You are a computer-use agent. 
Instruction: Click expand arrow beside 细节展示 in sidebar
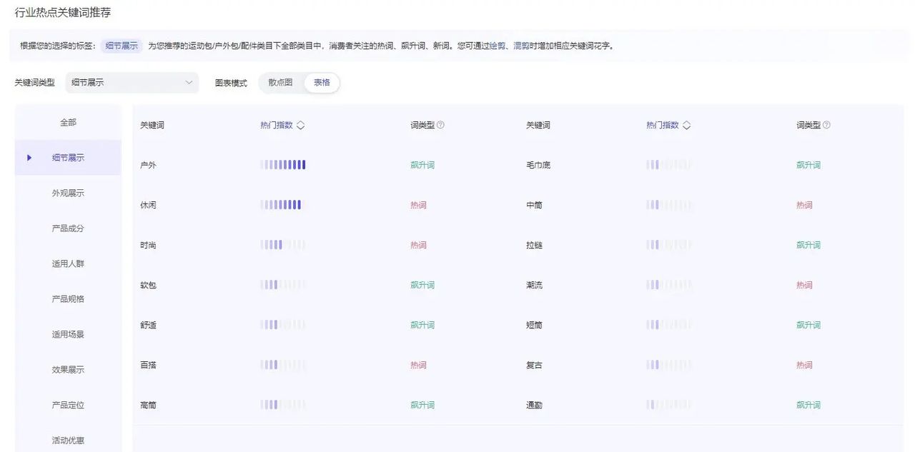[29, 158]
